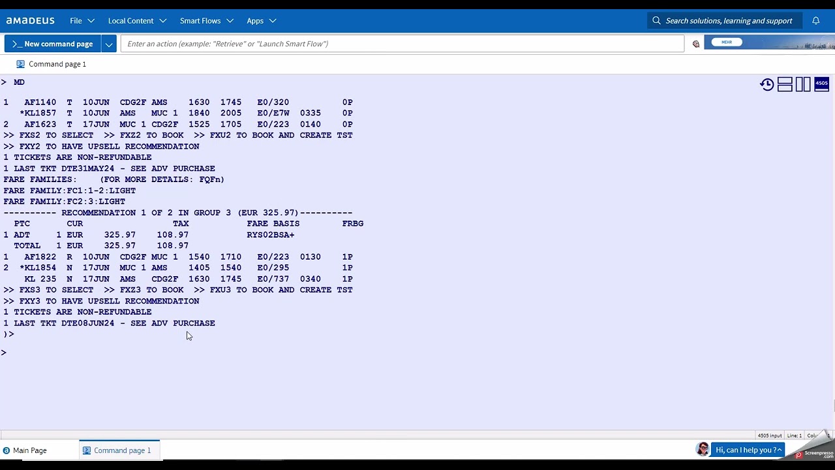
Task: Open the File menu
Action: tap(82, 21)
